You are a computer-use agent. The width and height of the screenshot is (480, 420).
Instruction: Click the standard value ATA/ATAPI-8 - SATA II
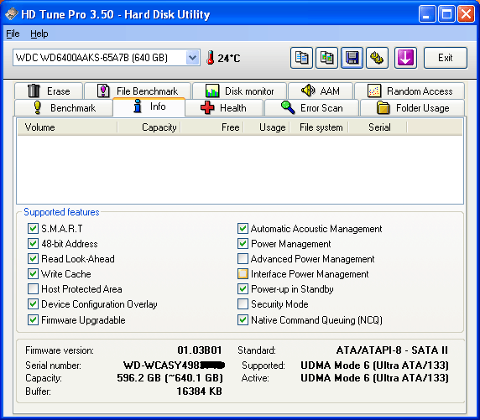(x=392, y=350)
